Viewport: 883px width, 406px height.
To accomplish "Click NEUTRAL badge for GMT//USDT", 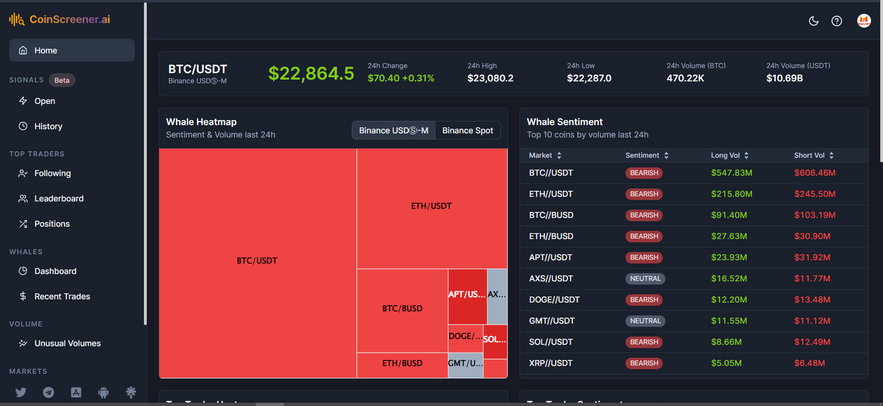I will pyautogui.click(x=645, y=321).
